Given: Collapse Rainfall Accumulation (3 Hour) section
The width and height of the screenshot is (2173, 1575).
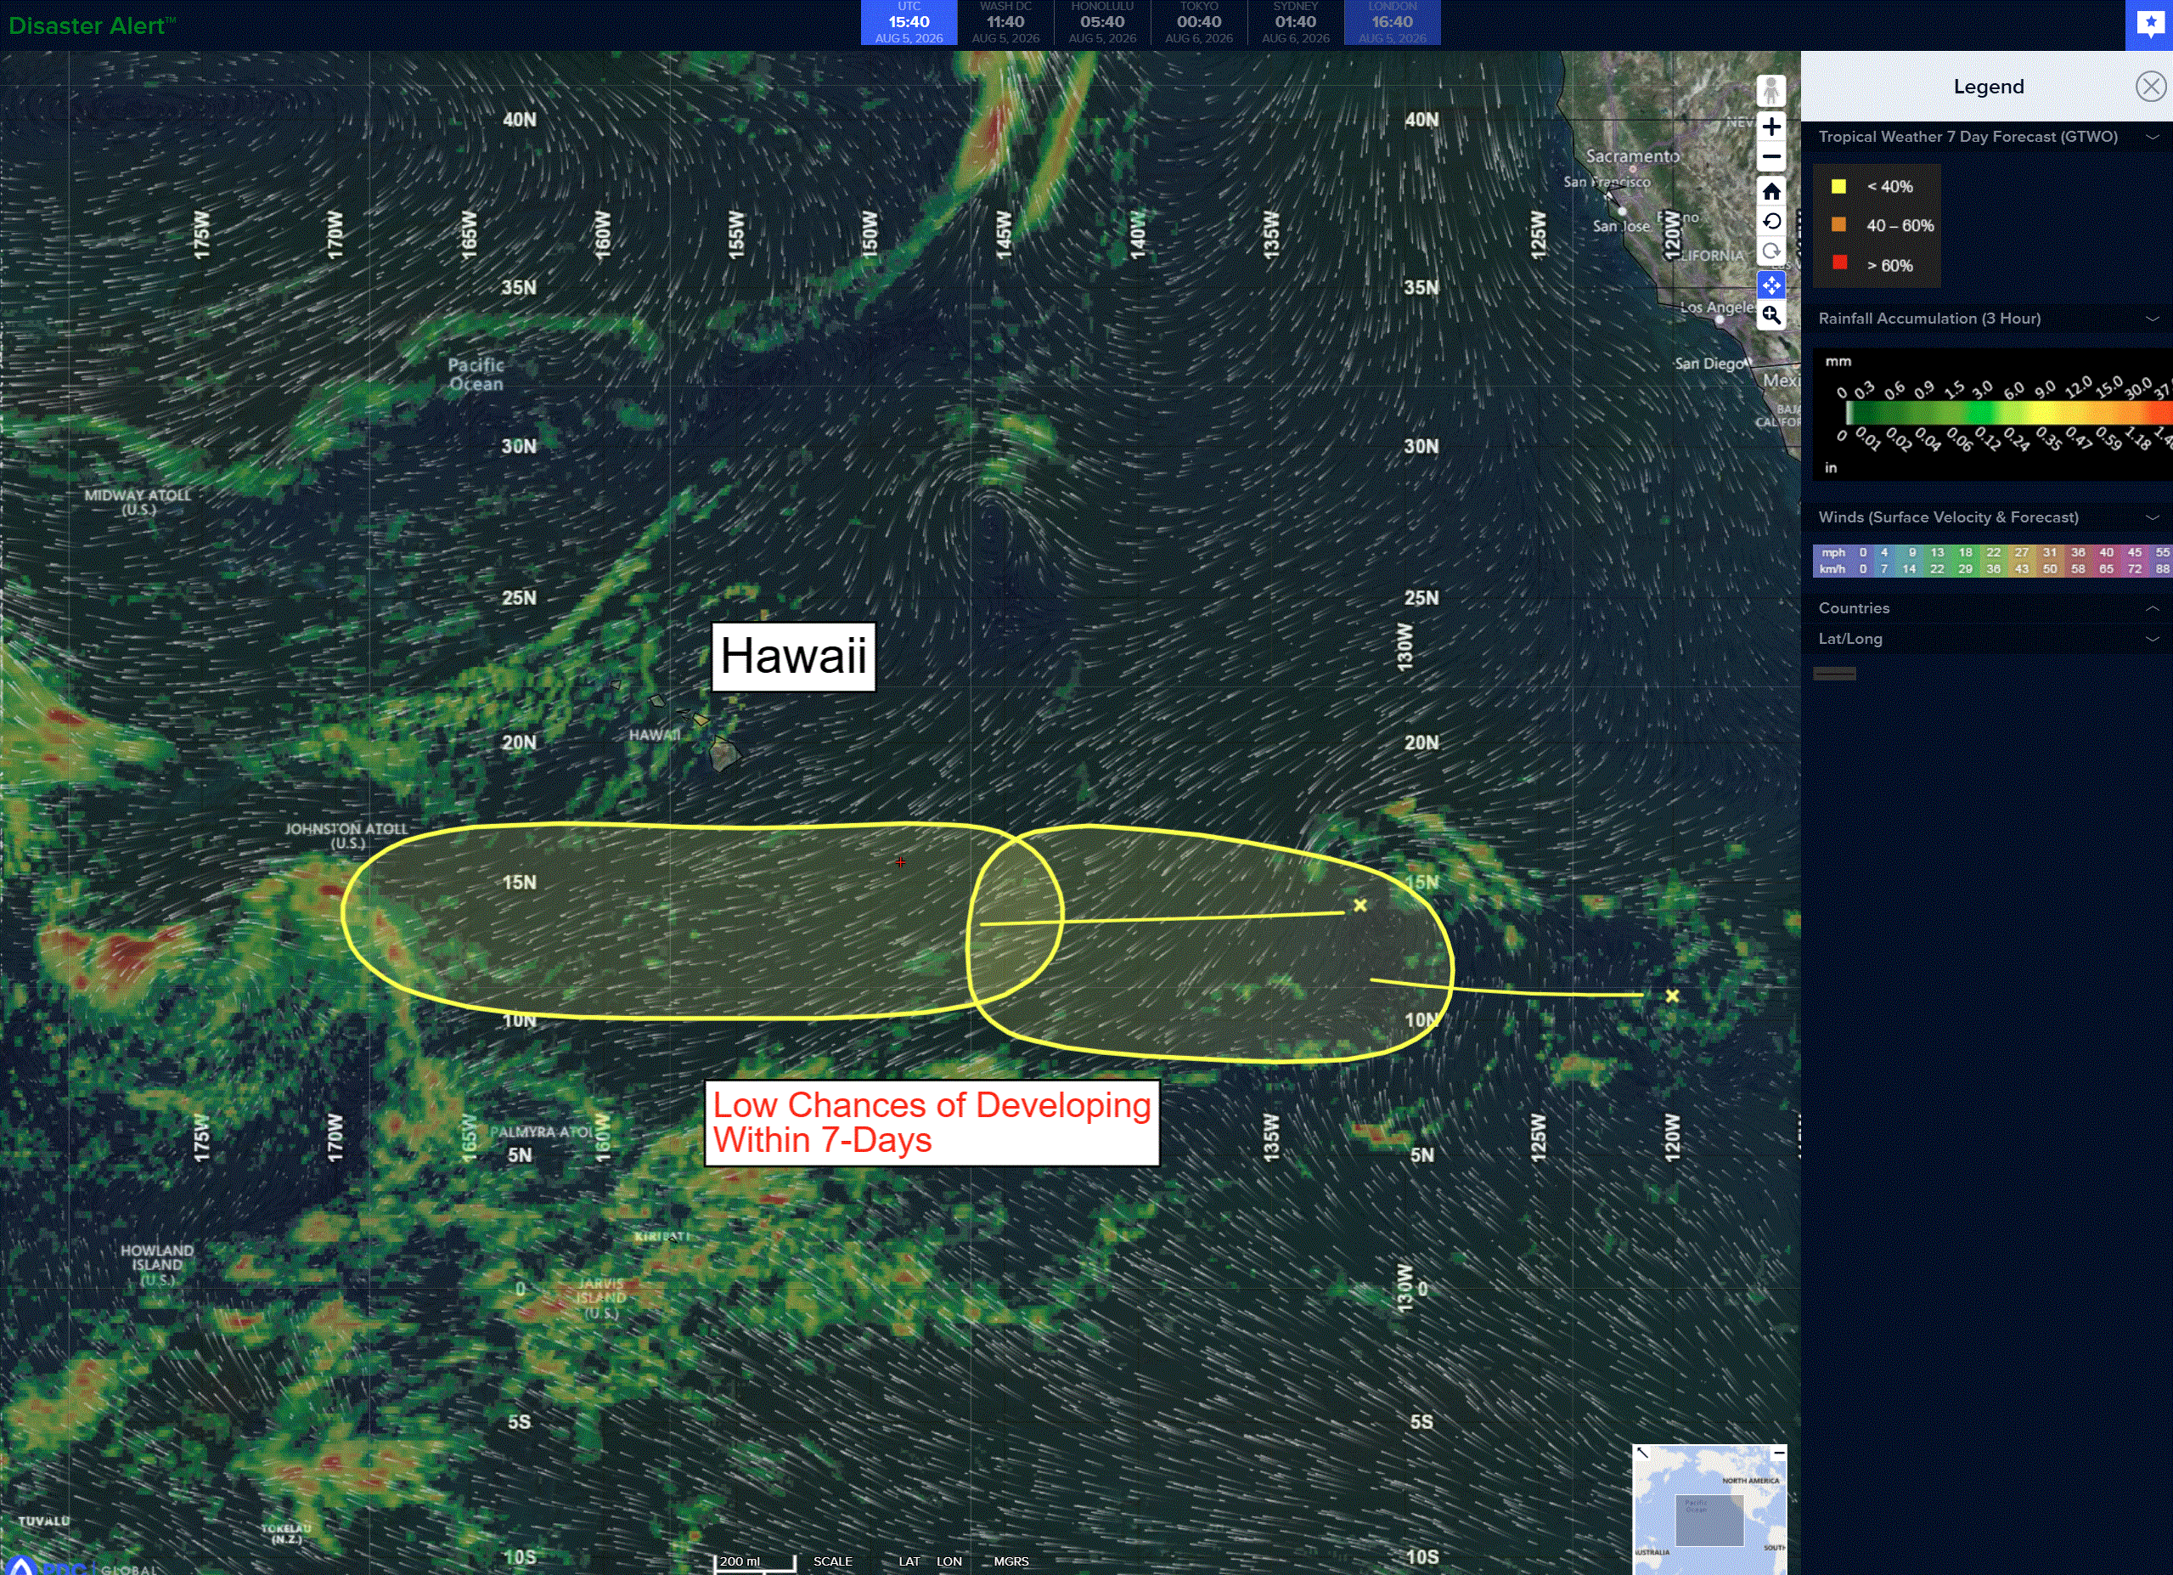Looking at the screenshot, I should click(x=2152, y=319).
